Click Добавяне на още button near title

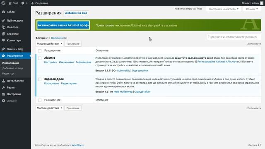click(x=76, y=13)
